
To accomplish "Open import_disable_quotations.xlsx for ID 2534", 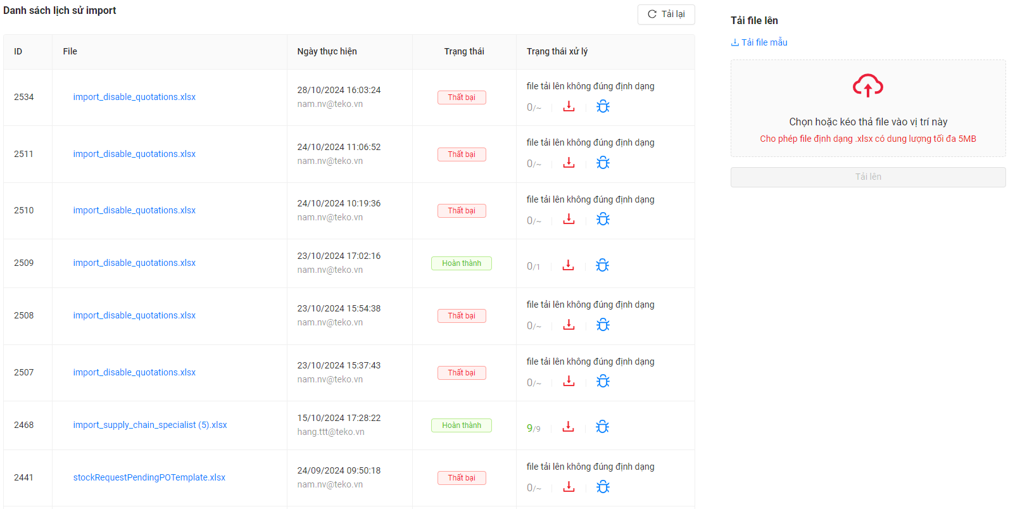I will coord(134,97).
